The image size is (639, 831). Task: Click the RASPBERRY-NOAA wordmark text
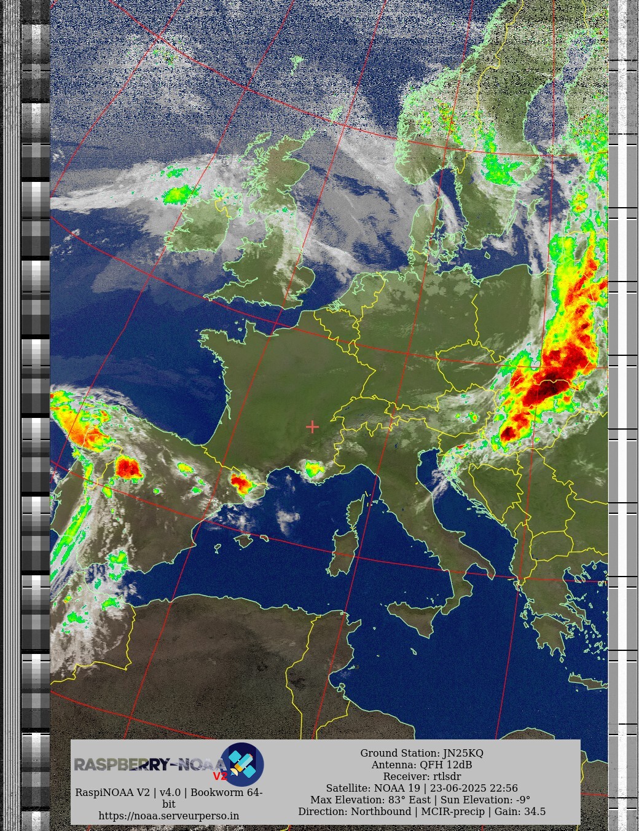(x=147, y=765)
